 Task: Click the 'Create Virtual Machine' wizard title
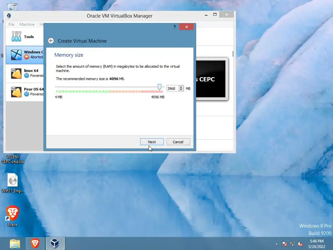(82, 41)
